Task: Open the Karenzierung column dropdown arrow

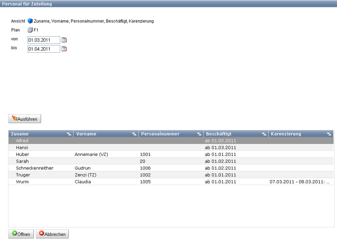Action: (x=329, y=134)
